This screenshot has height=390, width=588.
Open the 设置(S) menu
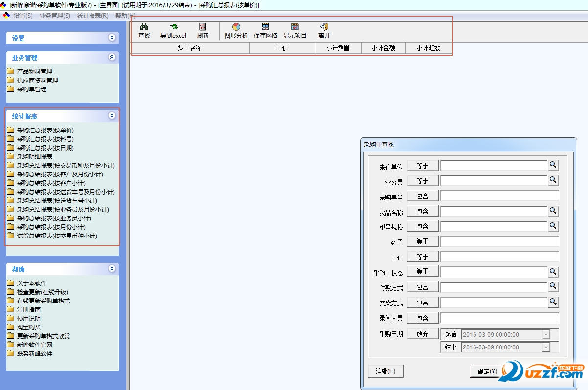coord(23,16)
